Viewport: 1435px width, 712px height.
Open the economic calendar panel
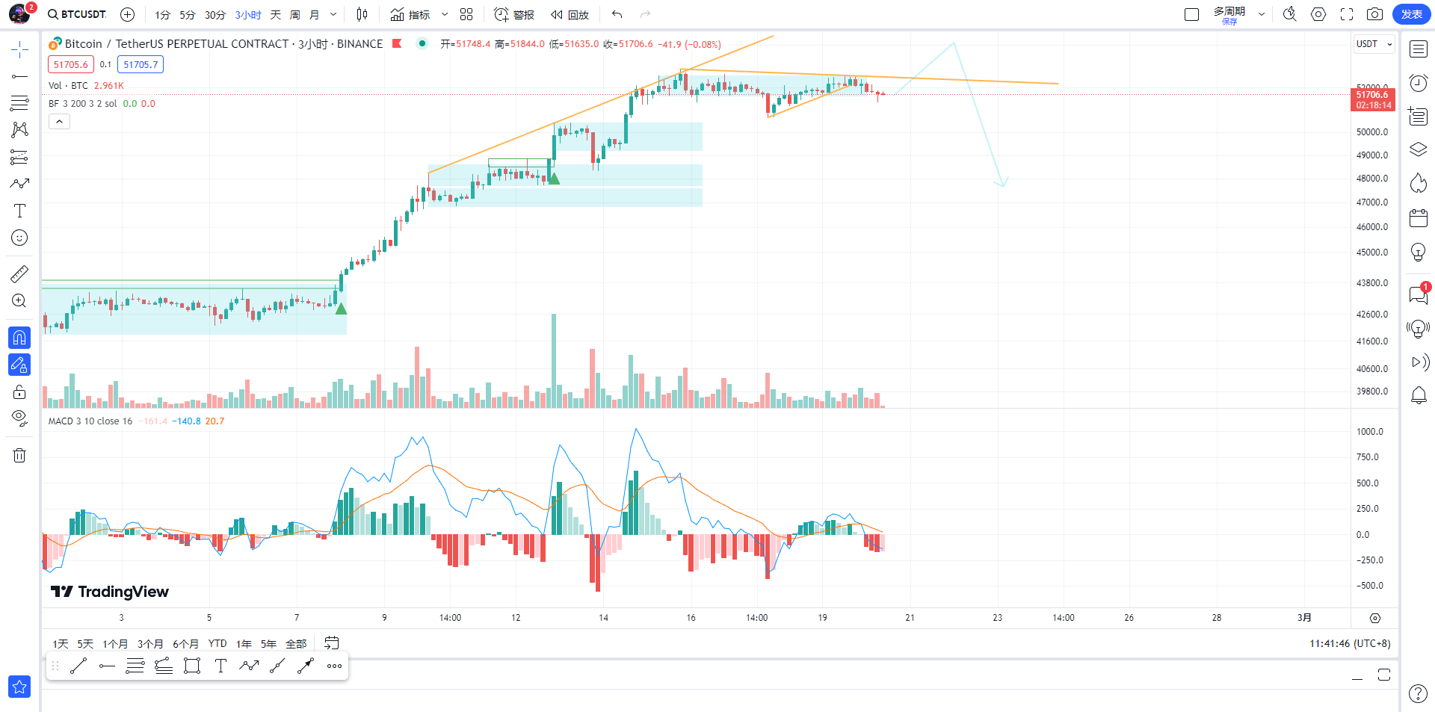(1419, 218)
